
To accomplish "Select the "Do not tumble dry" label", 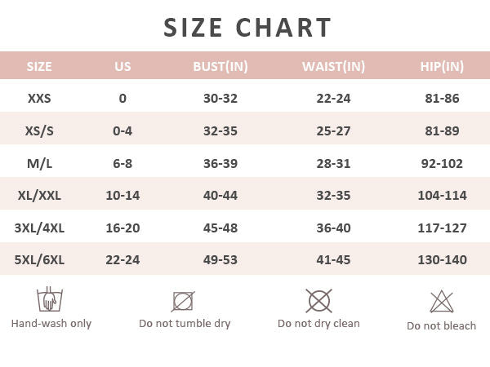I will click(185, 324).
